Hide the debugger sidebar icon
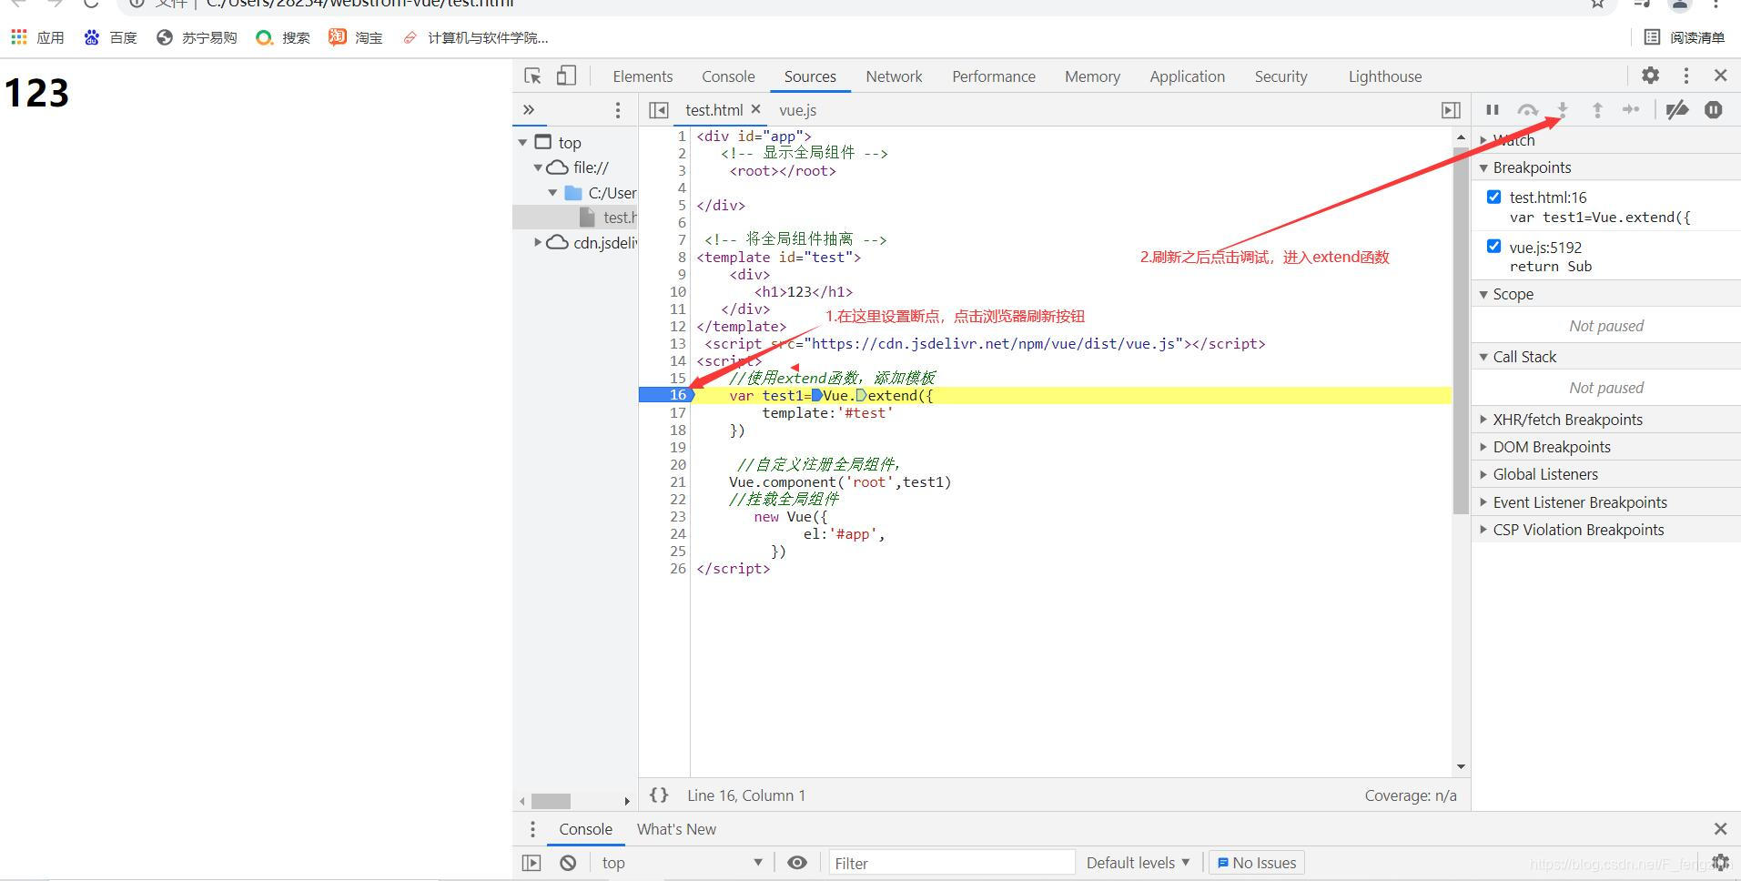 1451,110
